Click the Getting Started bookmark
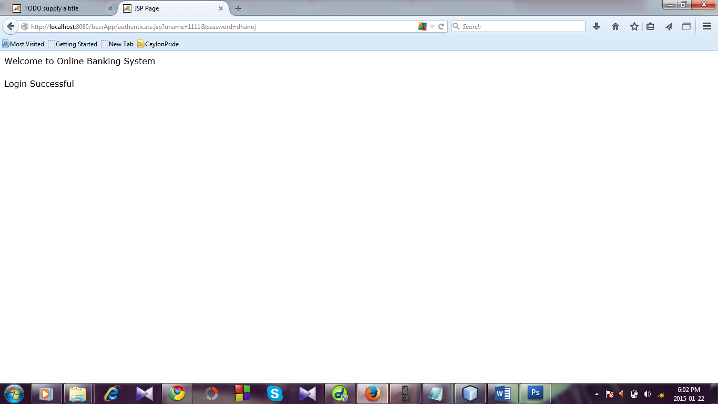Image resolution: width=718 pixels, height=404 pixels. click(73, 44)
